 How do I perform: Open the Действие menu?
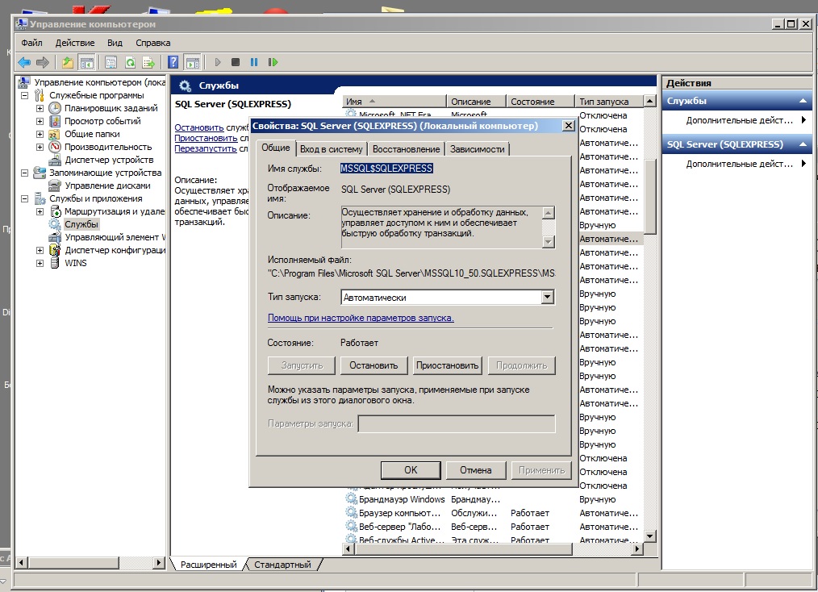click(75, 43)
